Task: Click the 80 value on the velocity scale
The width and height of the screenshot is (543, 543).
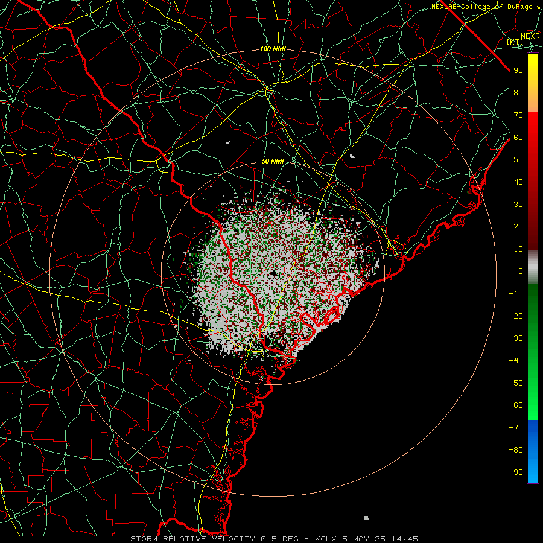Action: pyautogui.click(x=518, y=92)
